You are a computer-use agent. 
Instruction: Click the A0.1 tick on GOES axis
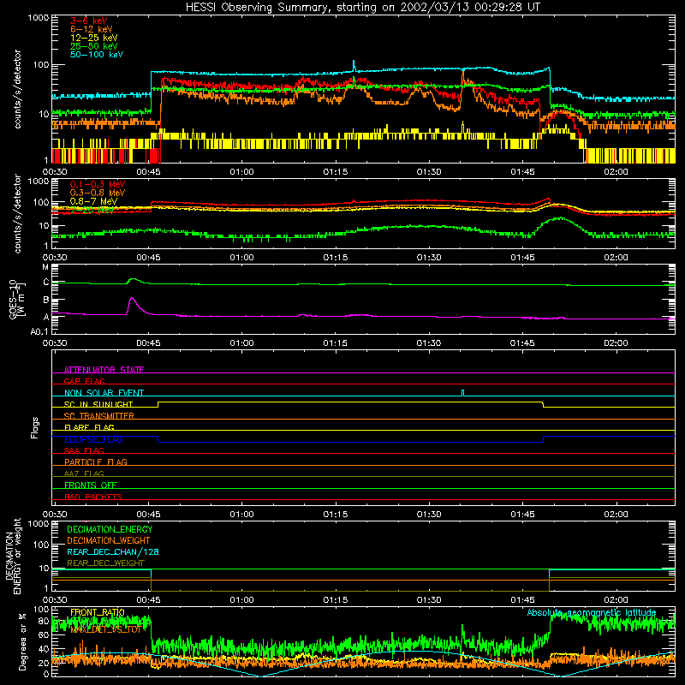point(39,331)
